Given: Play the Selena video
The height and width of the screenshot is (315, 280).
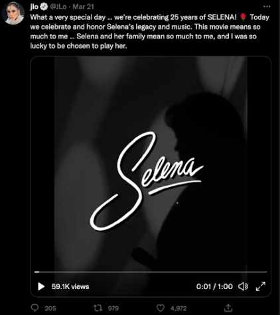Looking at the screenshot, I should click(41, 286).
